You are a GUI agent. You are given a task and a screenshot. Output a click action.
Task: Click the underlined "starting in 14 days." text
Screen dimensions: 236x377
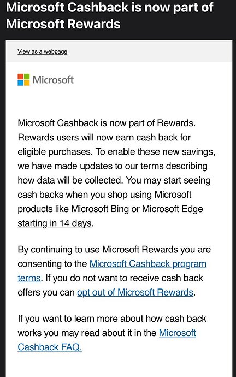click(56, 223)
